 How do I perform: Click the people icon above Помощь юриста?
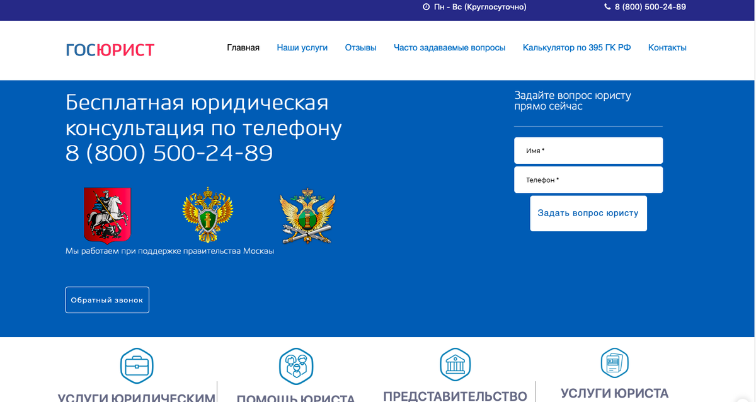click(x=296, y=365)
